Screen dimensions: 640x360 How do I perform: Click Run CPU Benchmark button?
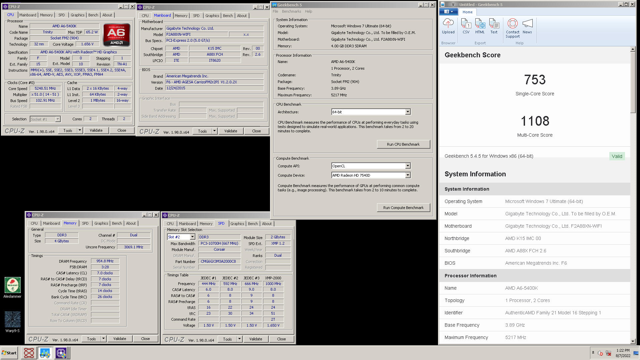[x=403, y=144]
